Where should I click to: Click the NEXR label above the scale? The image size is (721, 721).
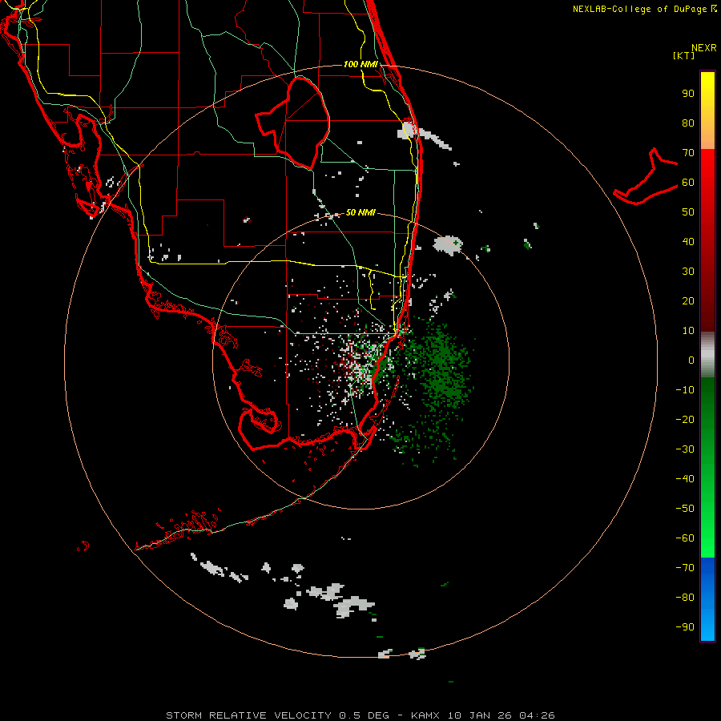point(704,48)
